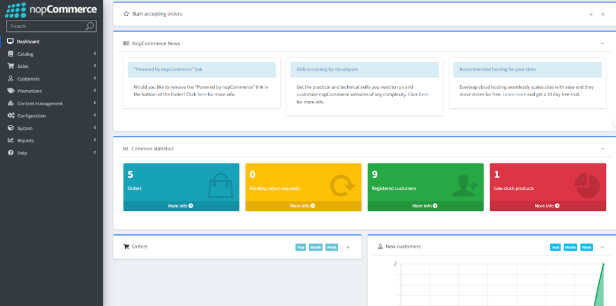Click the Customers person icon
This screenshot has height=306, width=616.
click(10, 79)
